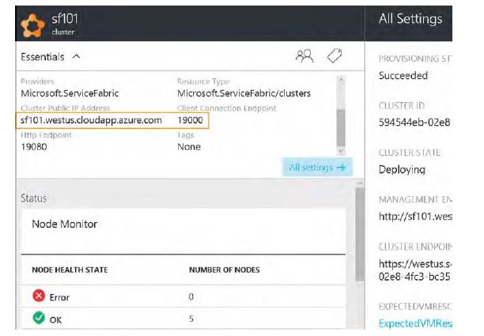
Task: Click the sf101 Service Fabric cluster icon
Action: coord(32,25)
